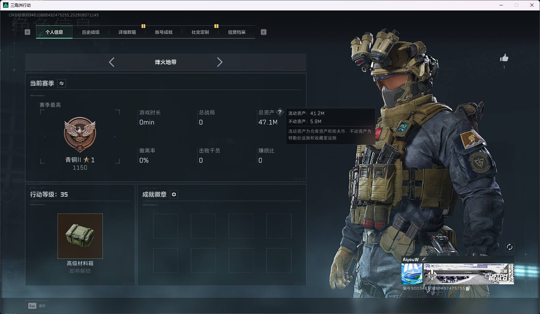This screenshot has height=314, width=540.
Task: Click the 总资产 question mark help icon
Action: pyautogui.click(x=280, y=112)
